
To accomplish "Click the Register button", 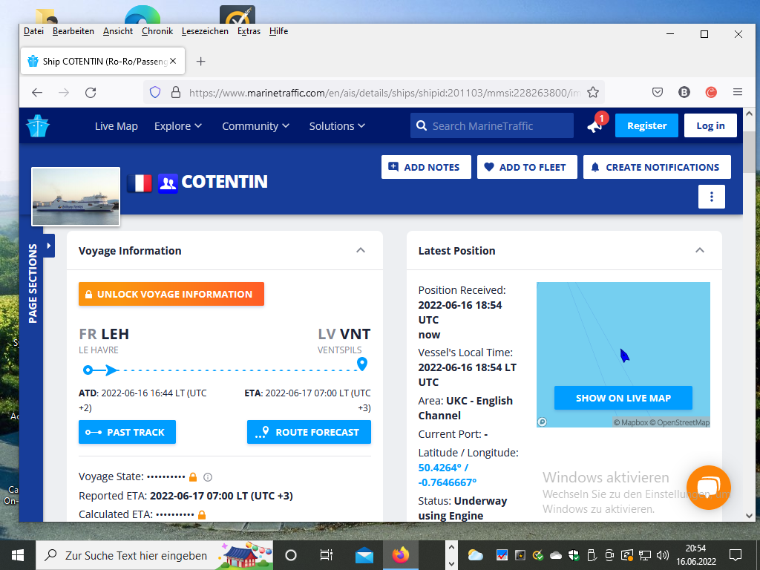I will [646, 125].
